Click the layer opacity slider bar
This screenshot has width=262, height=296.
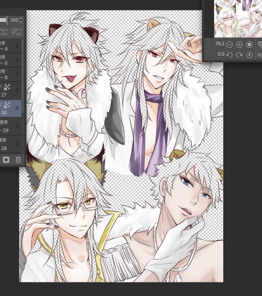4,20
